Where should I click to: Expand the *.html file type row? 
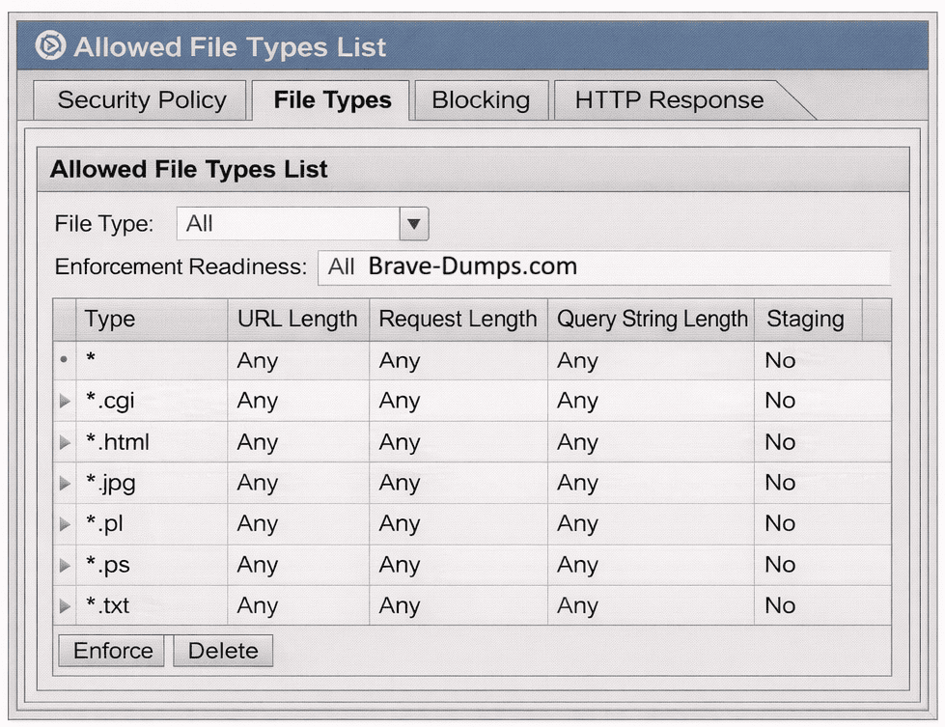tap(65, 443)
